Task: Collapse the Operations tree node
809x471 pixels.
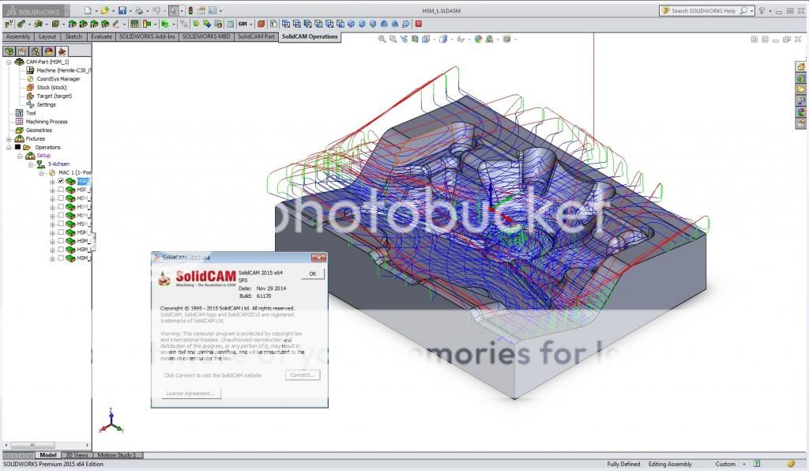Action: pos(9,147)
